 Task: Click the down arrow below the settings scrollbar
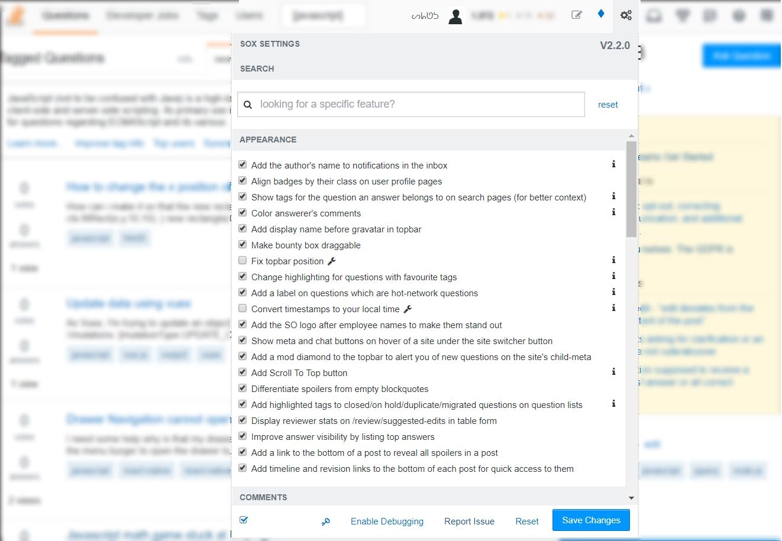(x=631, y=498)
